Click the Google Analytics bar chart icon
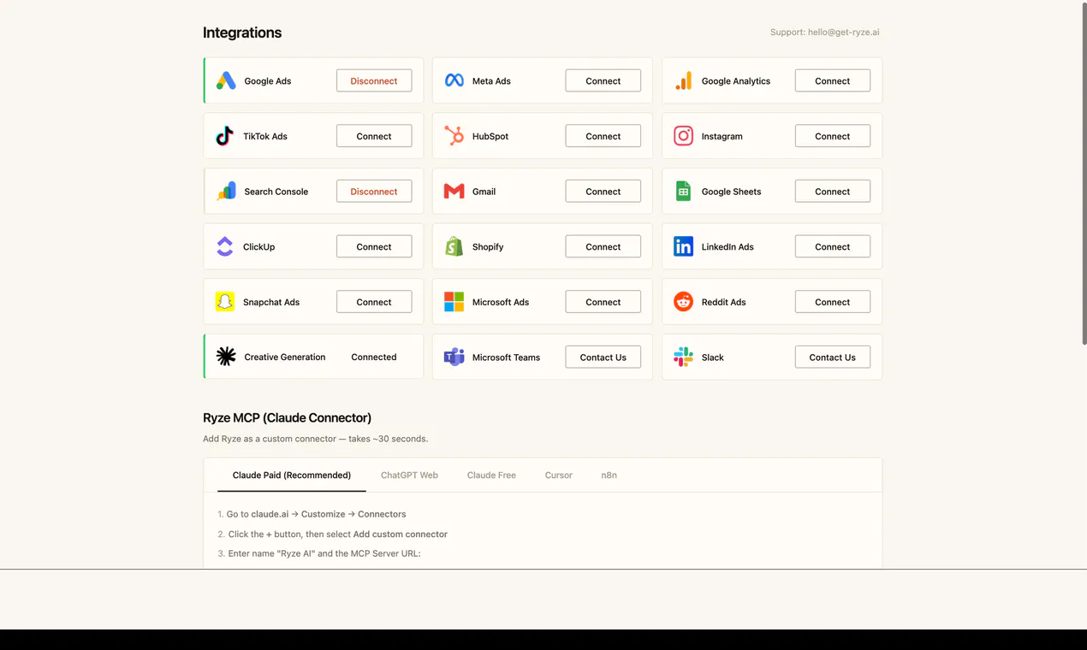Screen dimensions: 1087x650 (683, 81)
